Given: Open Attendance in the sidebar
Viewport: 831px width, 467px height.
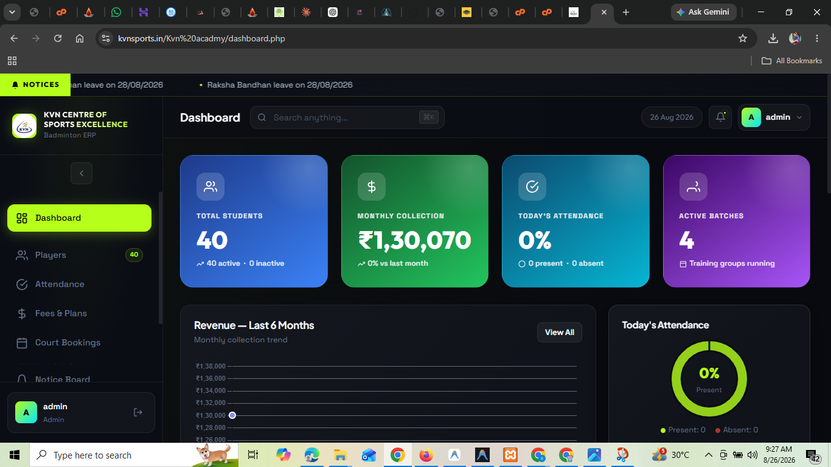Looking at the screenshot, I should pyautogui.click(x=79, y=284).
